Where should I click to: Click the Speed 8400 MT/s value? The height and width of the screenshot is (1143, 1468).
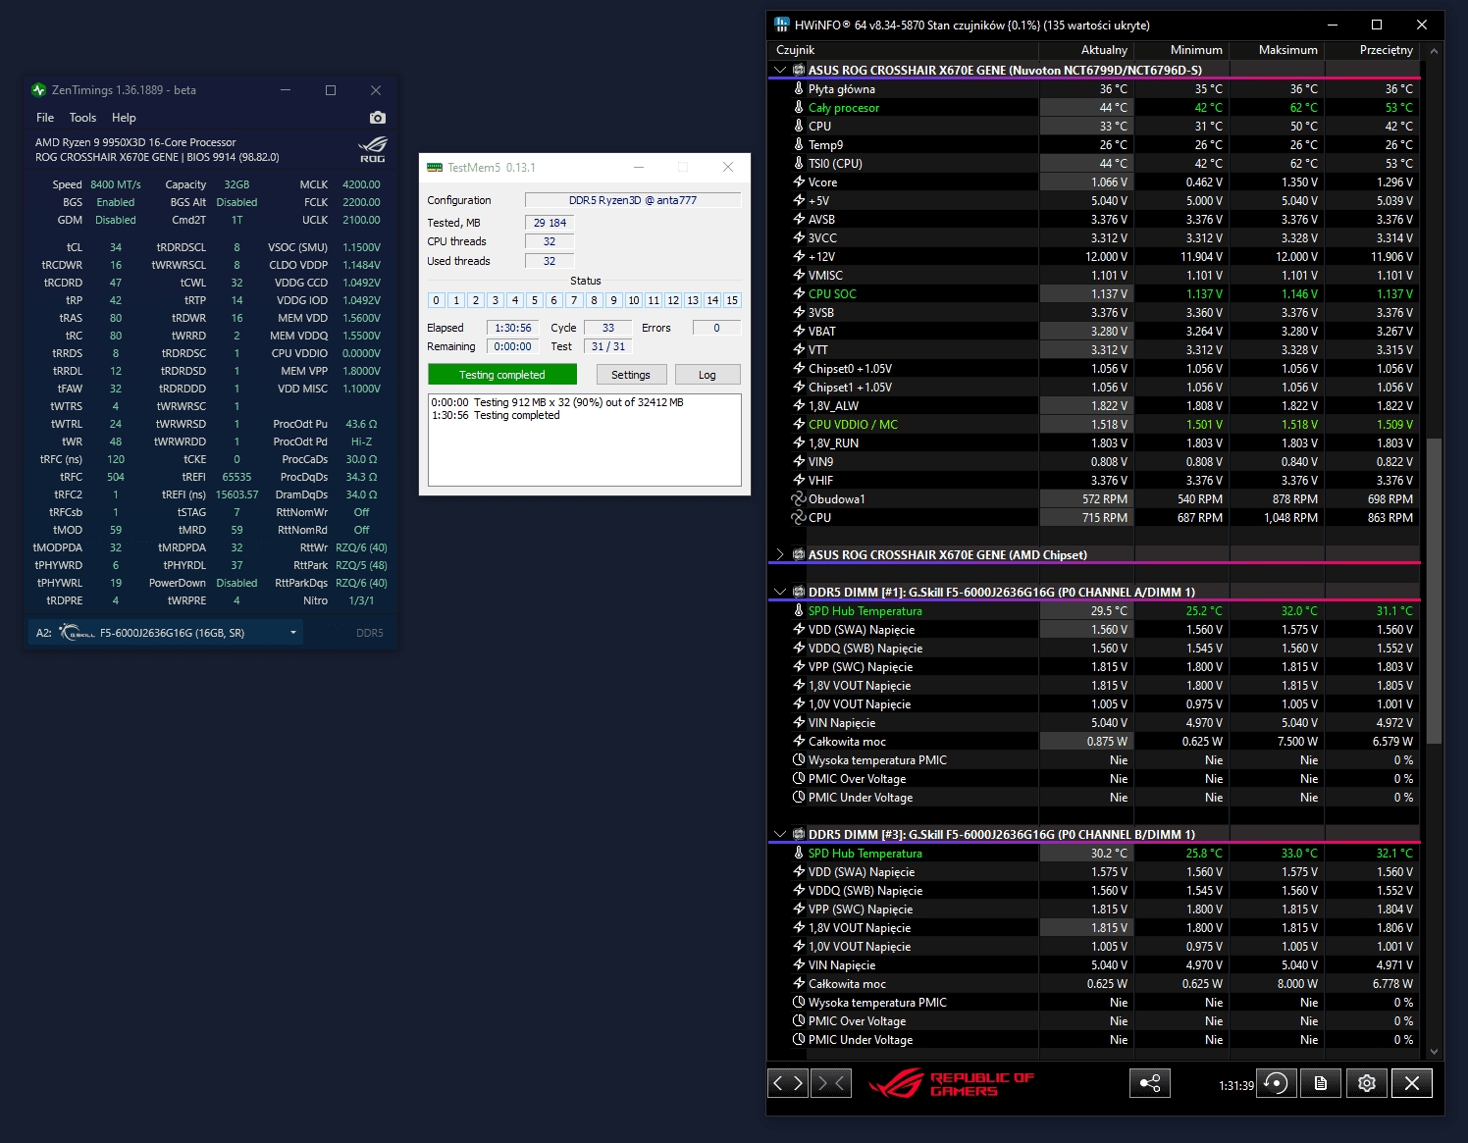pyautogui.click(x=116, y=184)
